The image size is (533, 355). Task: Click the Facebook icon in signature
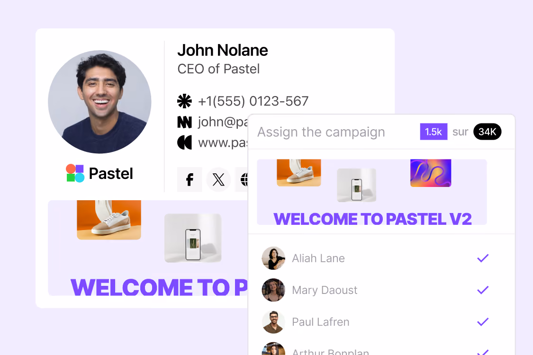[190, 179]
